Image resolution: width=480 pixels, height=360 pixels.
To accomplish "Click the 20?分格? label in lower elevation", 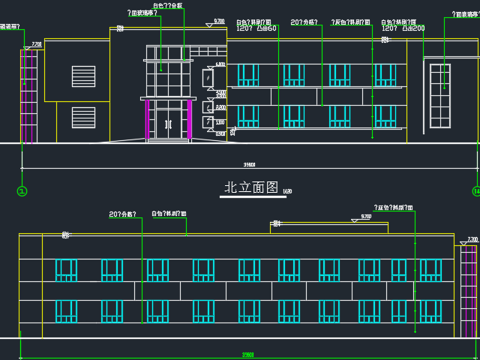I will pos(124,214).
